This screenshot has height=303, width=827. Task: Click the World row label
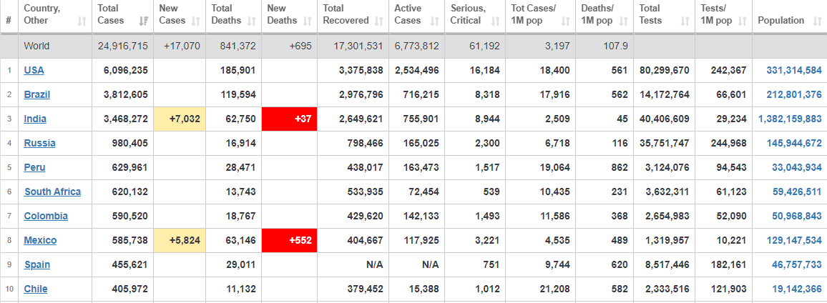click(x=36, y=46)
